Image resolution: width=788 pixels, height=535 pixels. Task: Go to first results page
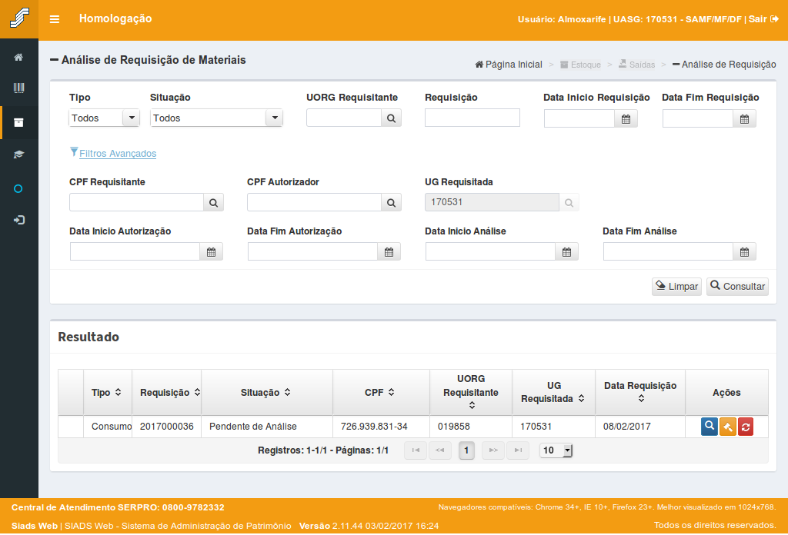pos(416,450)
